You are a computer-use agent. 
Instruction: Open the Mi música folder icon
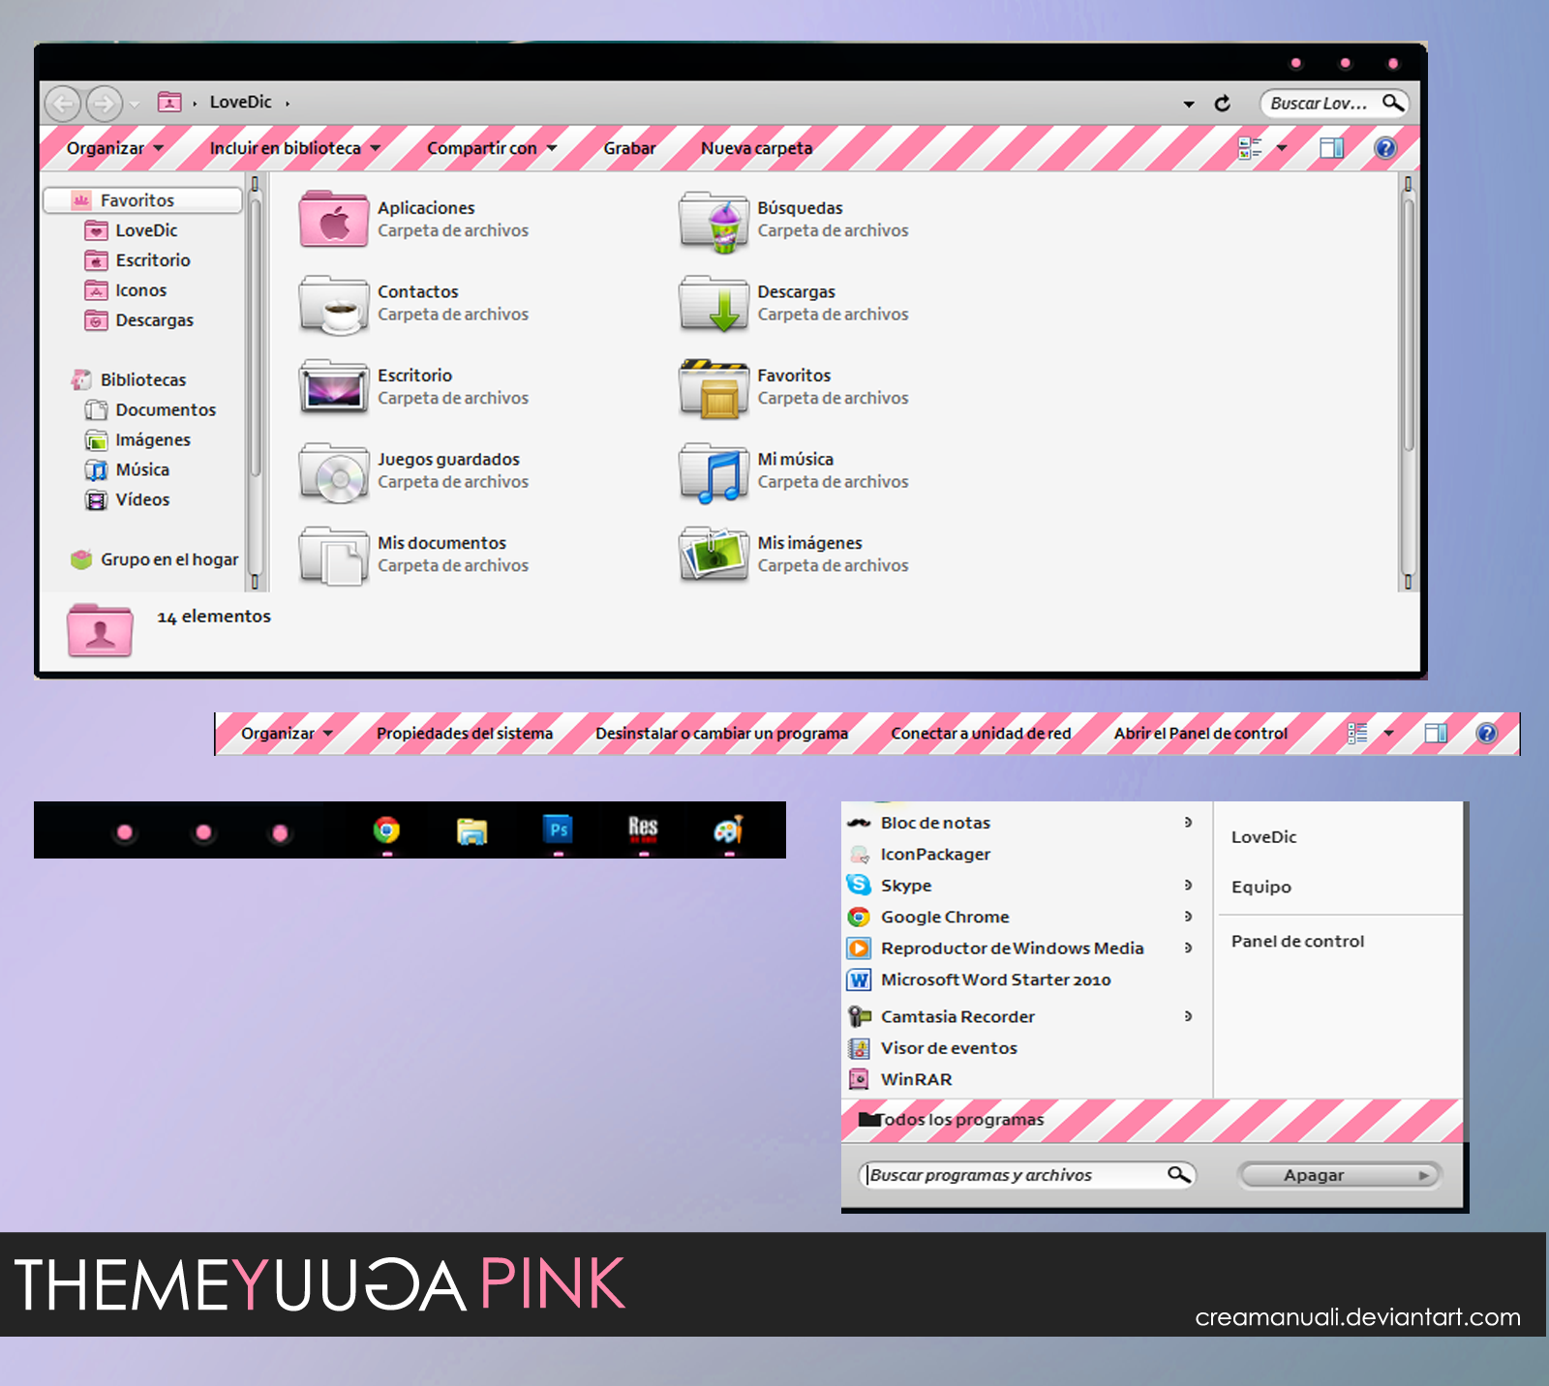(714, 471)
